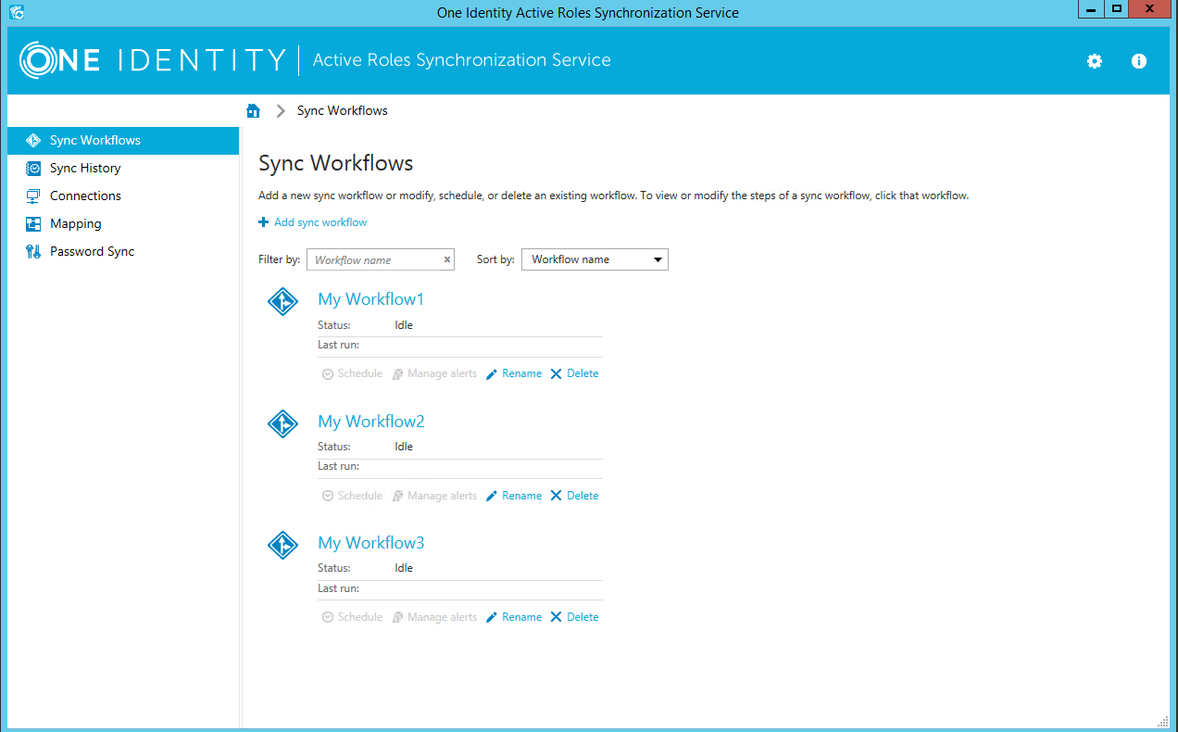This screenshot has width=1178, height=732.
Task: Minimize the Synchronization Service window
Action: [x=1092, y=9]
